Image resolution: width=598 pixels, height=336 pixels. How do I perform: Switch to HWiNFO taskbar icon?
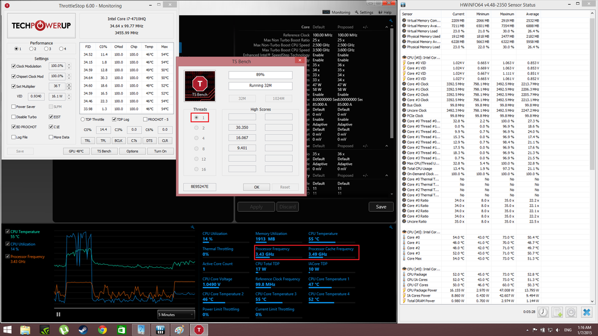(x=160, y=330)
